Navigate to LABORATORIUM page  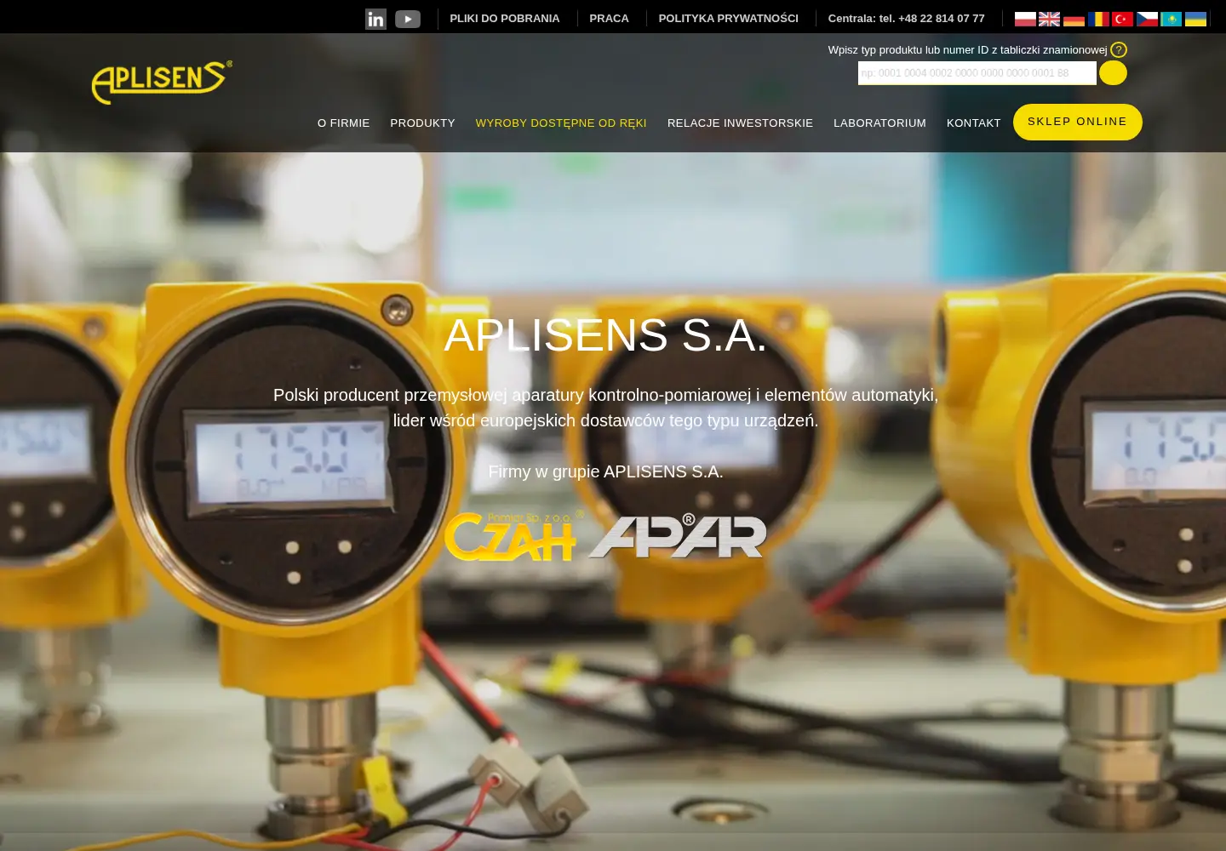coord(879,123)
